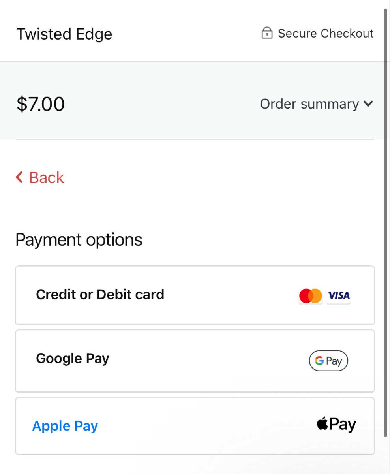Image resolution: width=390 pixels, height=474 pixels.
Task: Click the Secure Checkout text
Action: [x=326, y=34]
